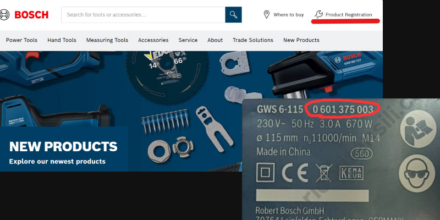The height and width of the screenshot is (220, 440).
Task: Click the Product Registration tool icon
Action: (318, 14)
